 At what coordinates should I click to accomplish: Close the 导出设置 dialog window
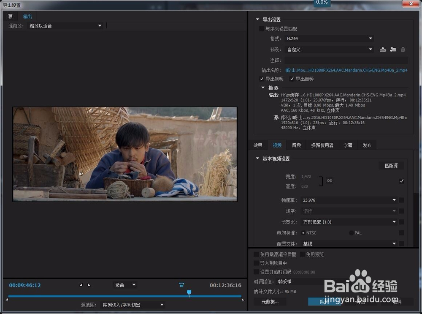(411, 3)
